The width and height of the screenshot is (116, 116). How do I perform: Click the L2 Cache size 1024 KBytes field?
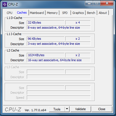click(46, 55)
